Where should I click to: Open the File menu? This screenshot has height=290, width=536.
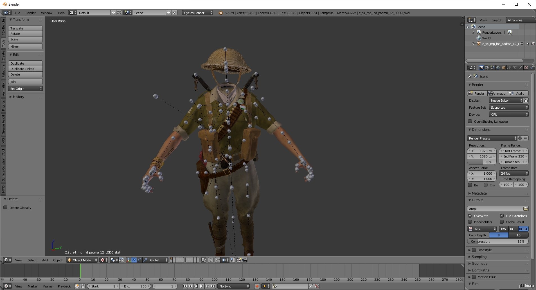[17, 13]
